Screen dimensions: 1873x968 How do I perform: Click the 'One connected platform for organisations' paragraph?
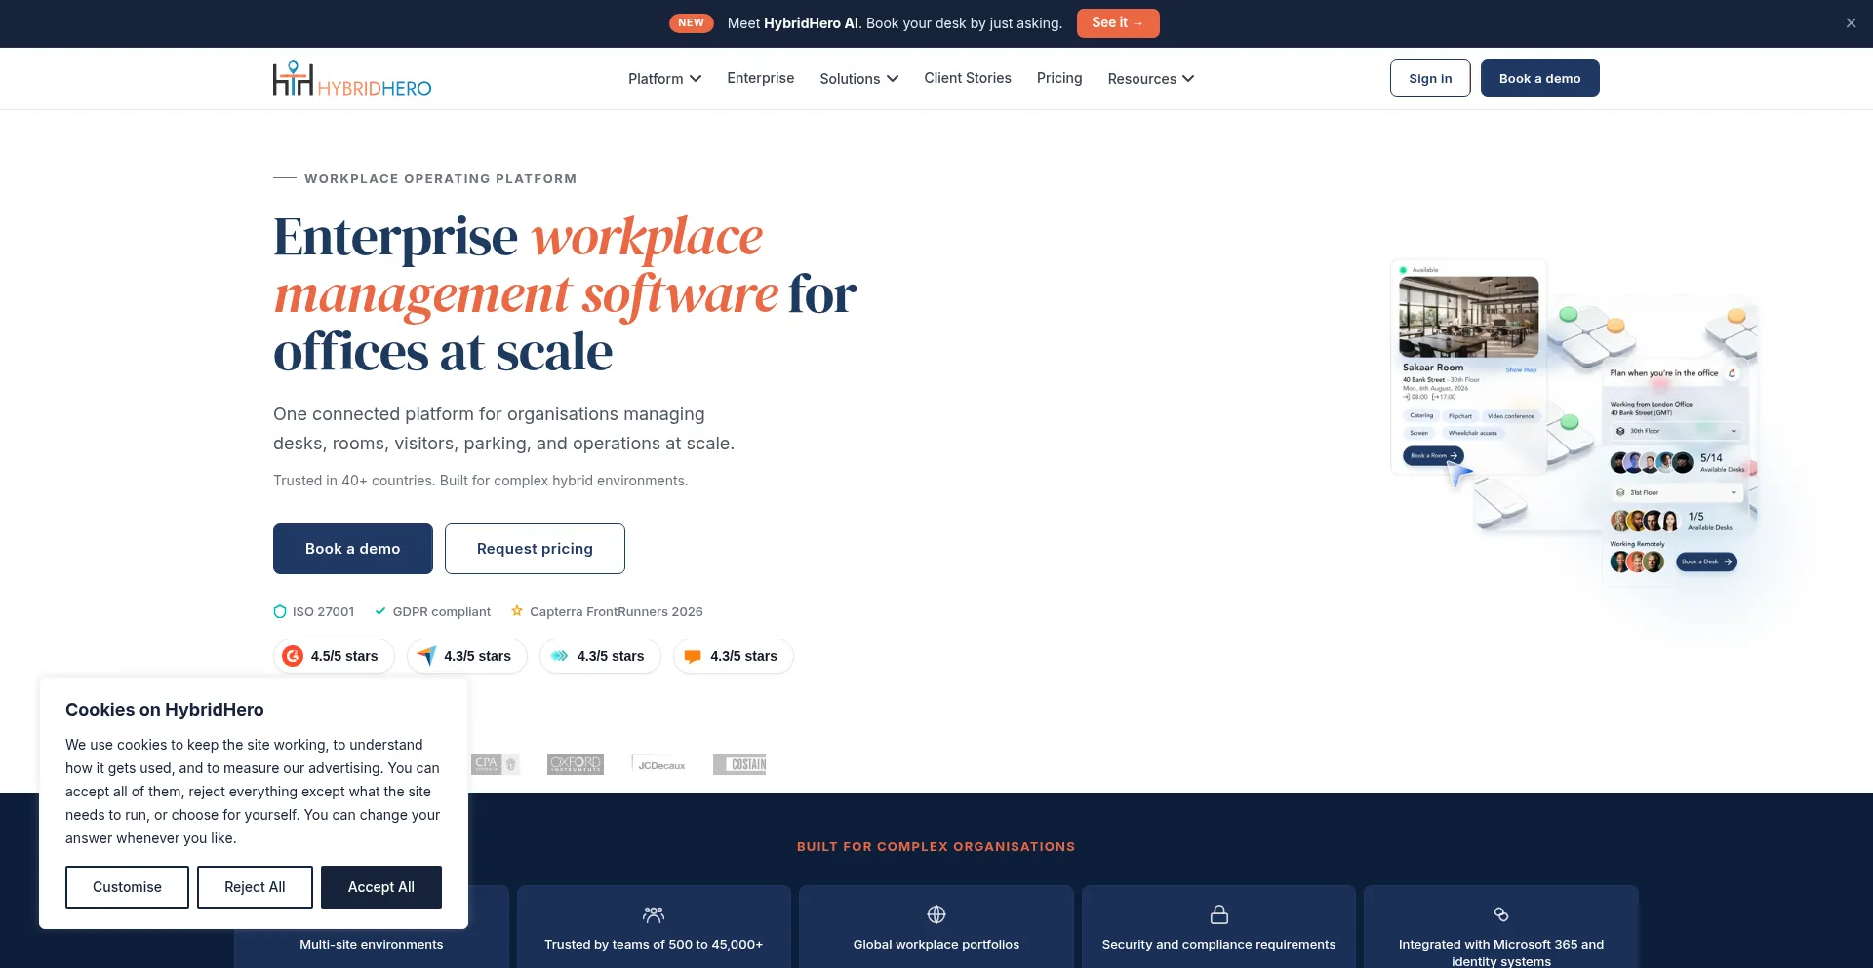click(503, 429)
